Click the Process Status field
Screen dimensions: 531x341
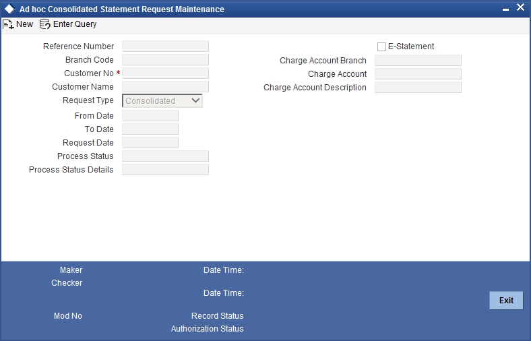click(x=165, y=156)
